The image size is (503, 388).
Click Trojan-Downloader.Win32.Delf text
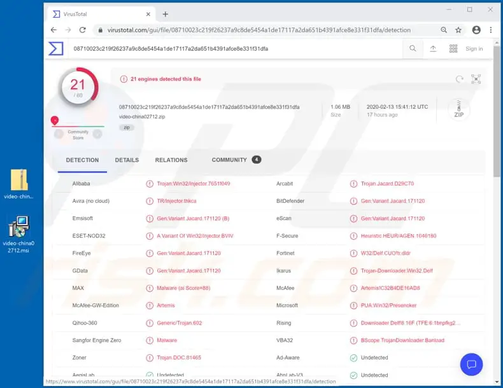click(x=397, y=271)
